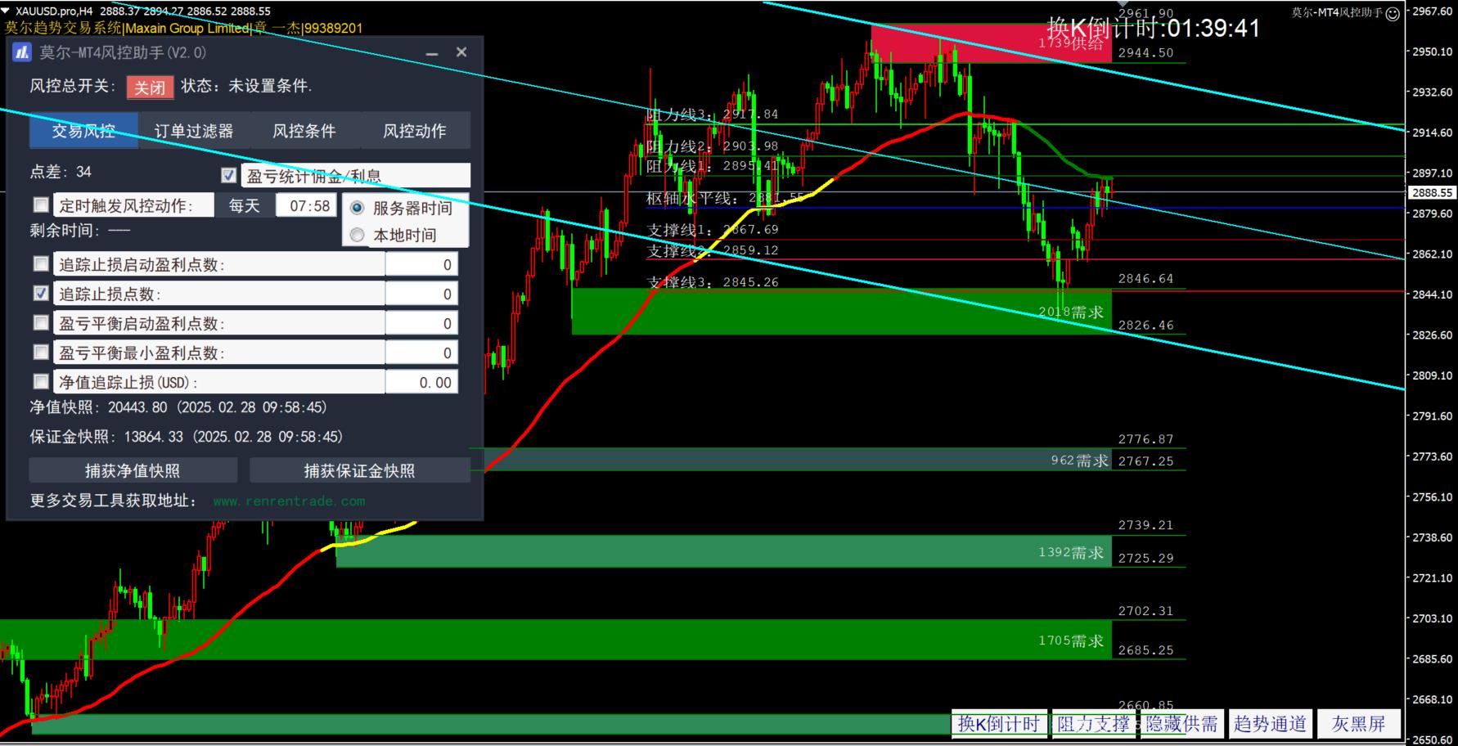The width and height of the screenshot is (1458, 746).
Task: Select the 本地时间 radio option
Action: click(x=358, y=236)
